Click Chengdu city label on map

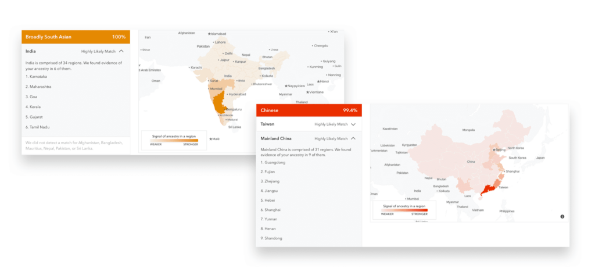(320, 45)
